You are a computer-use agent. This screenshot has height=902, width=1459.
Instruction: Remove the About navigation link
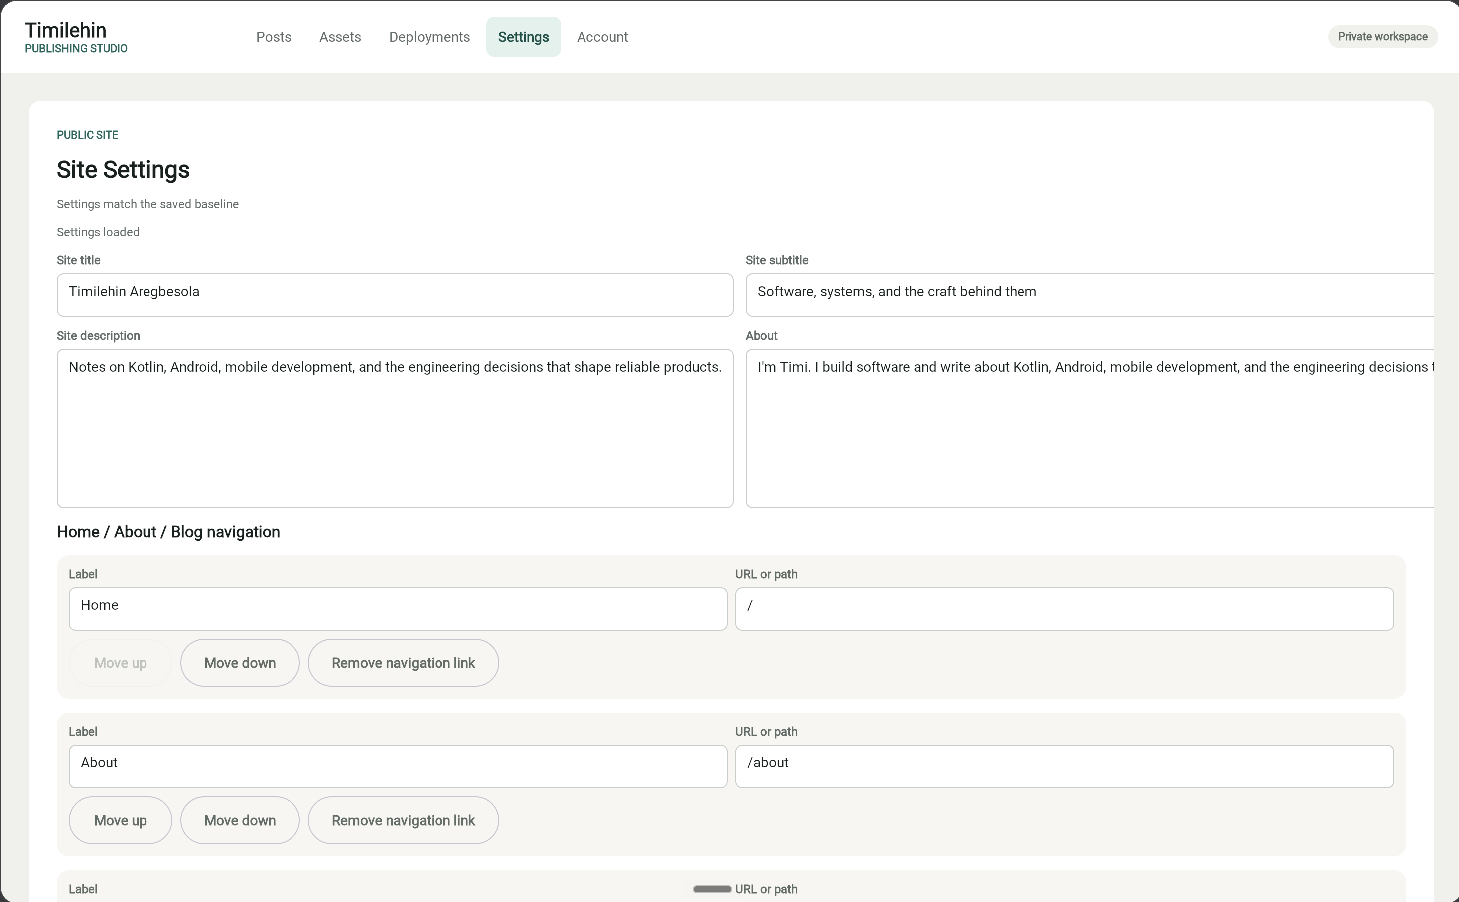(x=403, y=820)
